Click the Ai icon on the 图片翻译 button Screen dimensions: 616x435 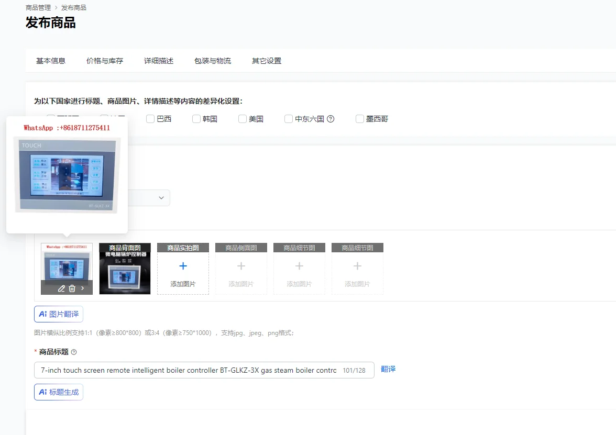pos(42,315)
